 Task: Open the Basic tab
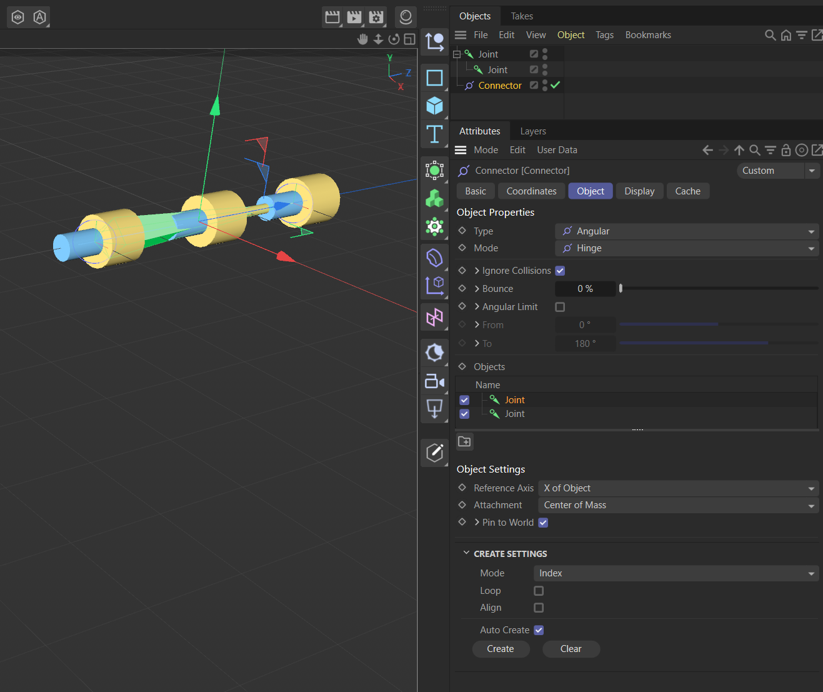coord(476,191)
